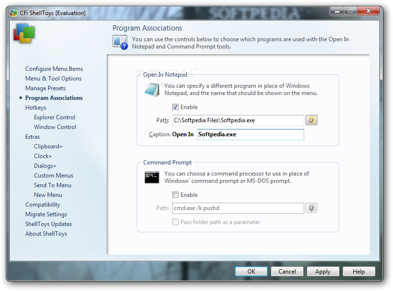Click the Apply button
The height and width of the screenshot is (291, 393).
pos(323,272)
